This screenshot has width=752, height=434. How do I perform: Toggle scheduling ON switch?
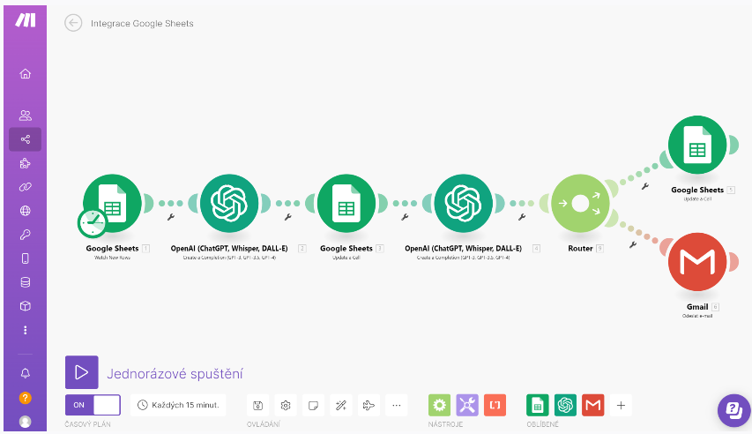tap(93, 405)
